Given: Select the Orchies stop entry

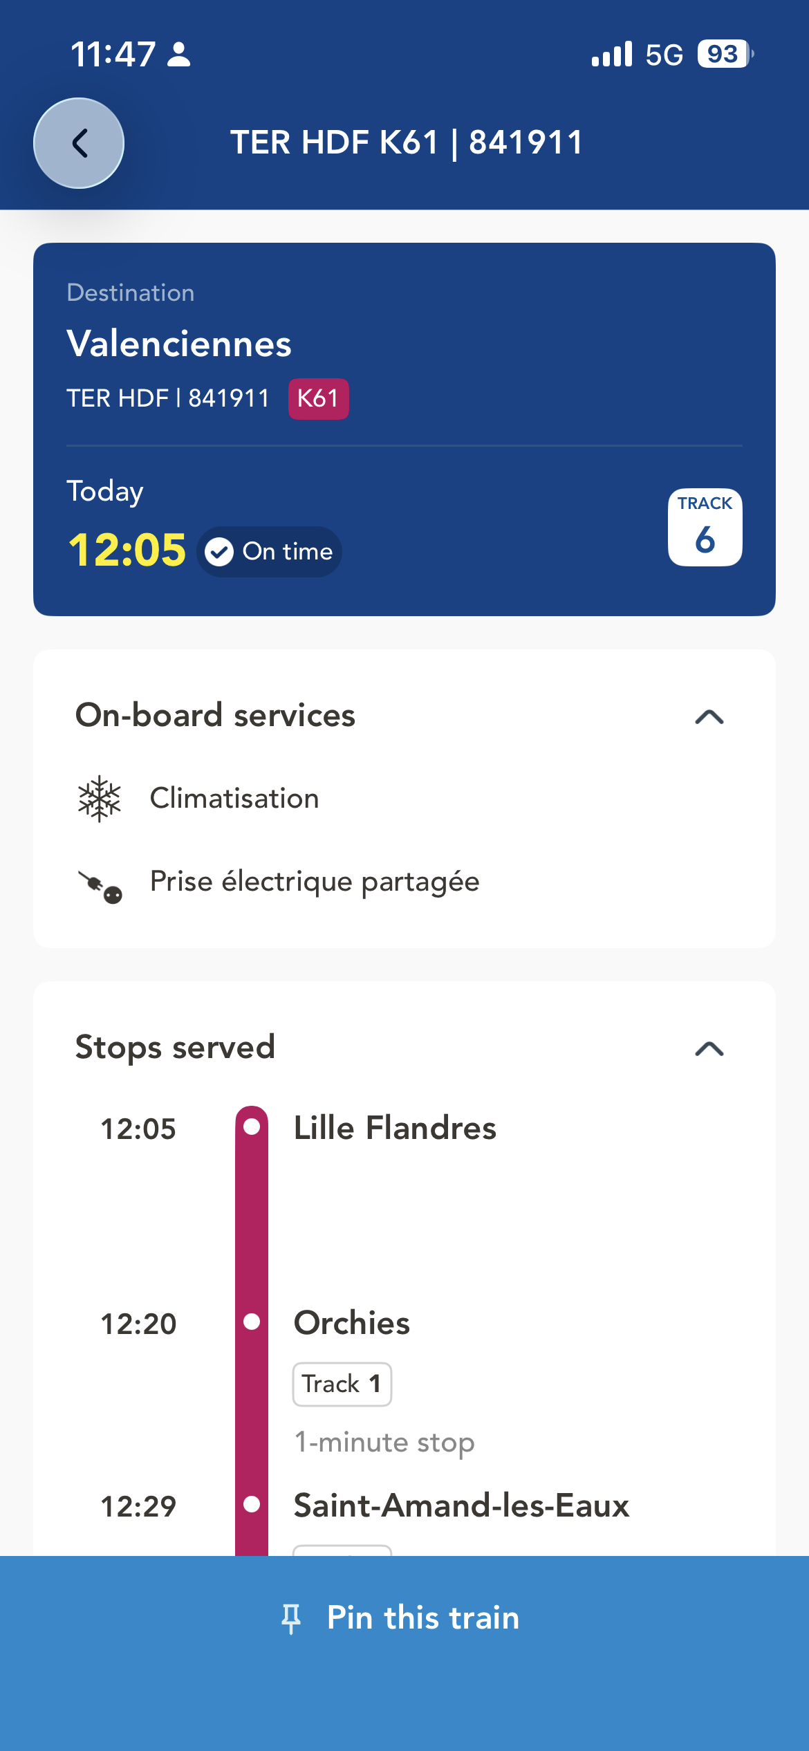Looking at the screenshot, I should click(352, 1323).
